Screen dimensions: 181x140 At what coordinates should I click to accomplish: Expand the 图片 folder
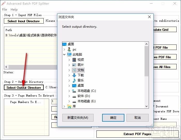tap(69, 65)
